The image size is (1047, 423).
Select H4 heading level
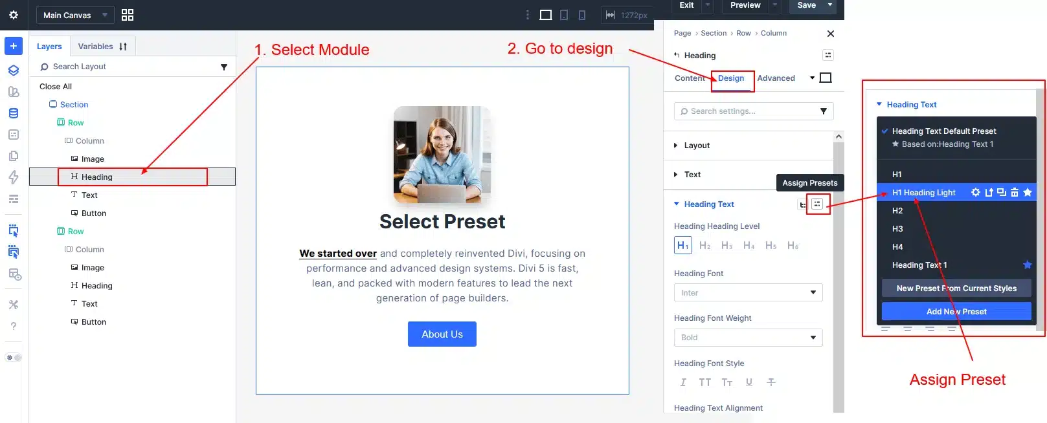pyautogui.click(x=749, y=245)
